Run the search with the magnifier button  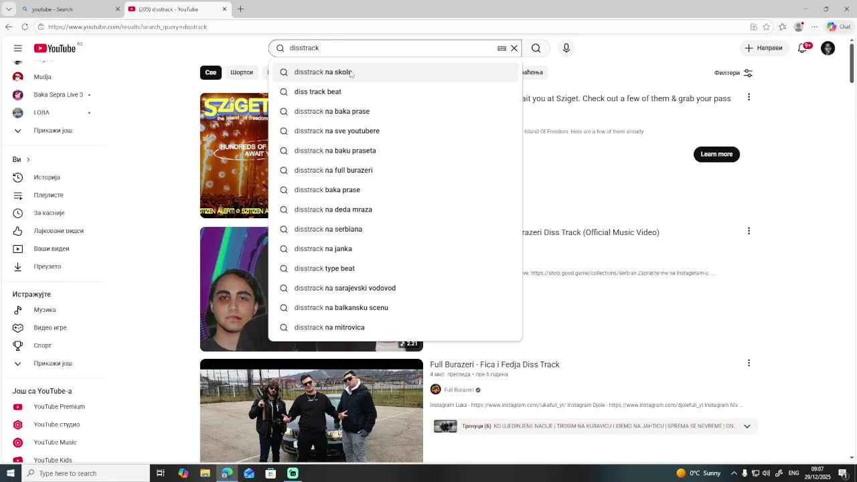pos(536,48)
